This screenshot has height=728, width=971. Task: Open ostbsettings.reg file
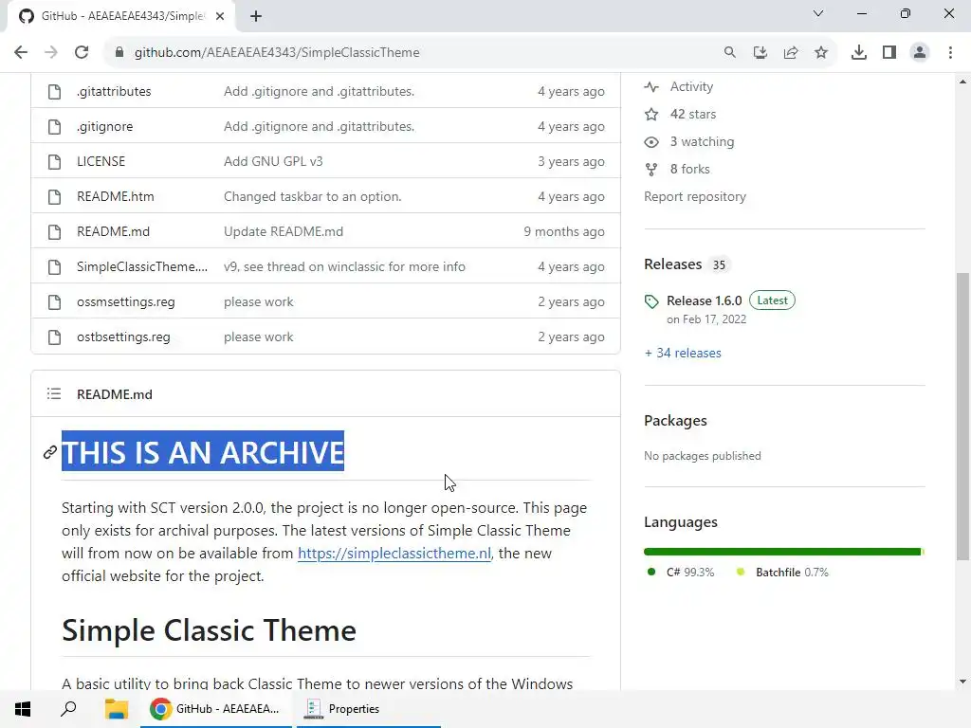coord(123,337)
